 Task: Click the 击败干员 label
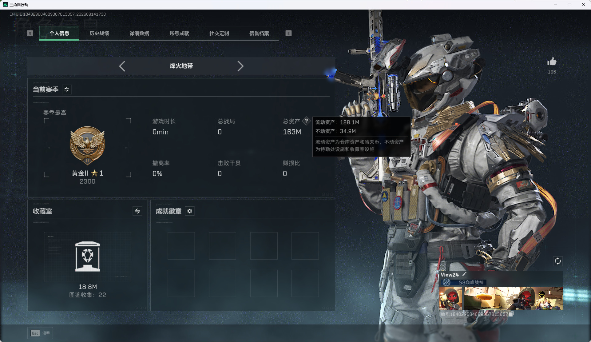tap(229, 163)
